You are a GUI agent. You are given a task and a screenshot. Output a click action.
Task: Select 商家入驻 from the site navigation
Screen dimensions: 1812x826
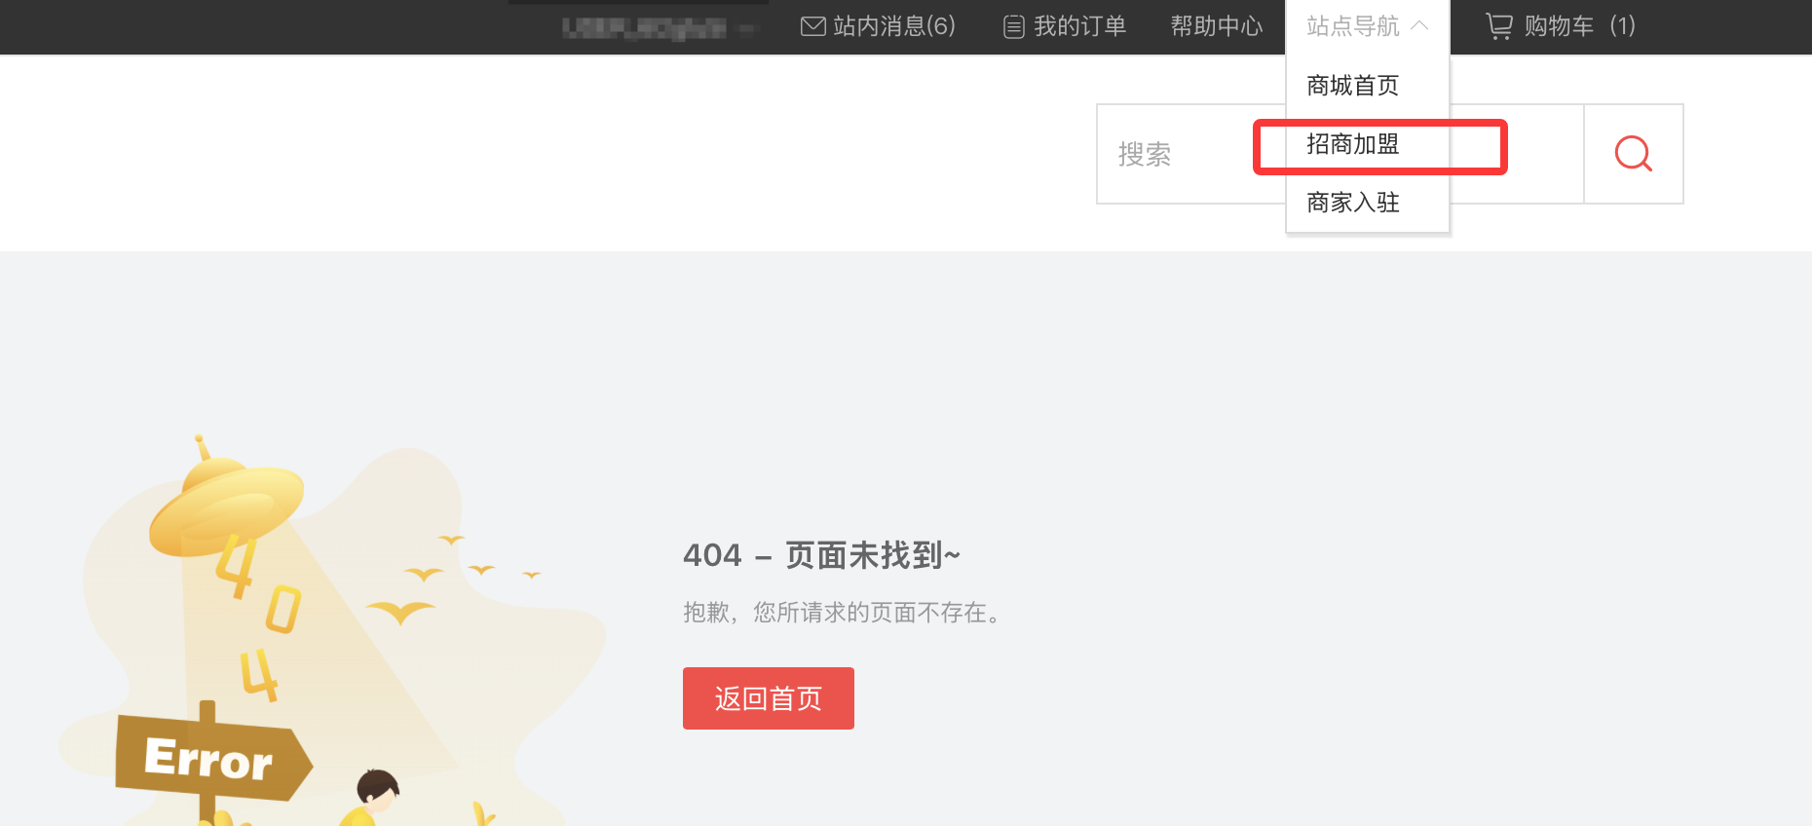(x=1353, y=203)
